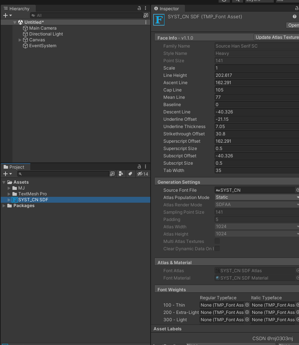Click the Canvas object icon
299x345 pixels.
coord(25,40)
